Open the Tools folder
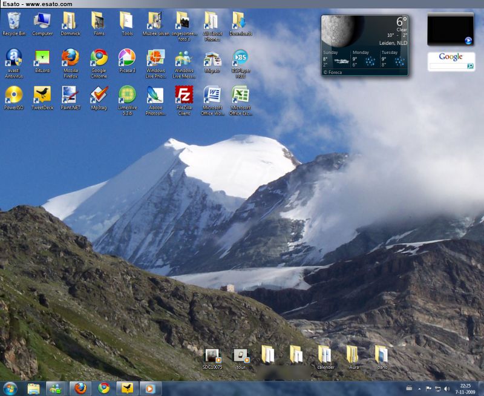This screenshot has width=484, height=396. pos(127,24)
